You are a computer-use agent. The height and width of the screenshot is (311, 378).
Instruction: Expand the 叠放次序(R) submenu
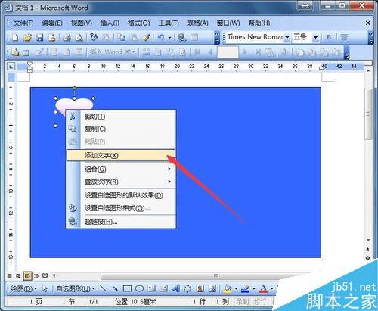[x=121, y=182]
